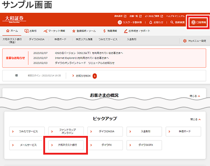Click the お知らせ bell icon
This screenshot has height=166, width=210.
point(150,22)
